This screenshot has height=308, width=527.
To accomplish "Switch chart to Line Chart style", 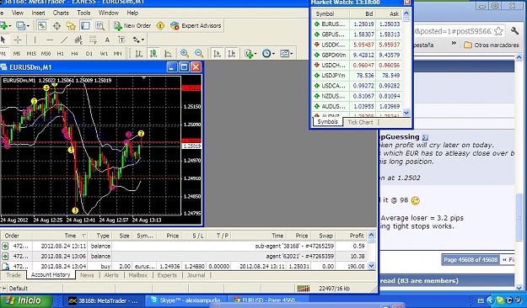I will coord(168,53).
